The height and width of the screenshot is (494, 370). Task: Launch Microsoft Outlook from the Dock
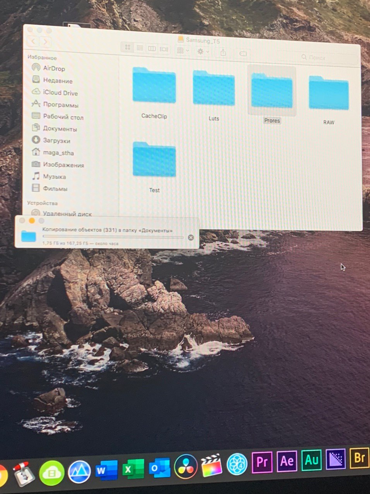pyautogui.click(x=159, y=468)
